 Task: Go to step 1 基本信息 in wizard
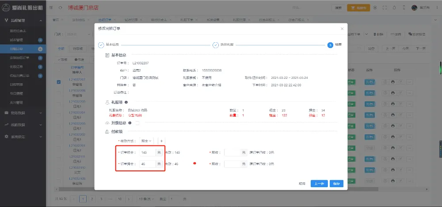(x=101, y=45)
